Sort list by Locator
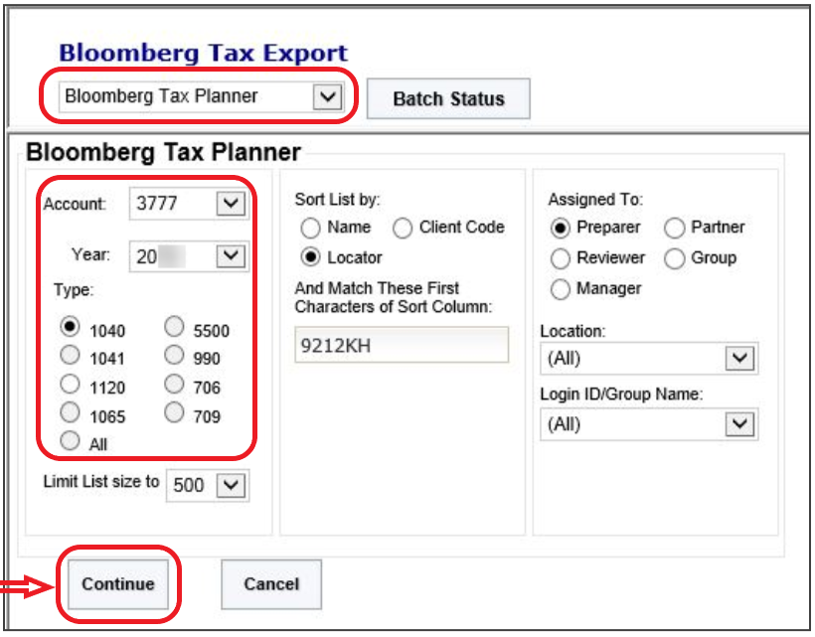This screenshot has height=637, width=815. coord(310,257)
